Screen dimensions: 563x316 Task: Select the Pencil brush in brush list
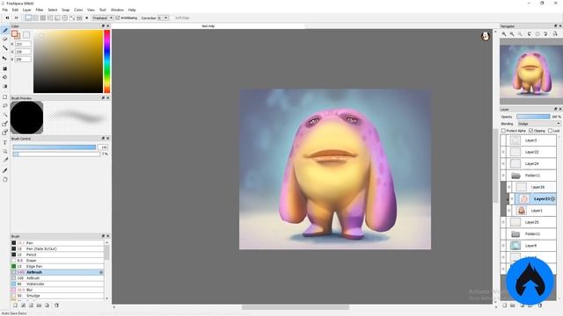tap(57, 255)
